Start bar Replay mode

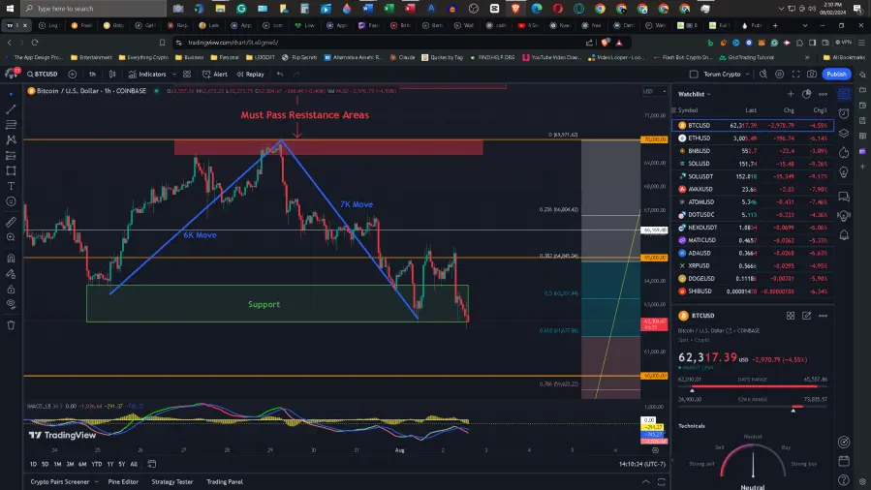tap(250, 74)
